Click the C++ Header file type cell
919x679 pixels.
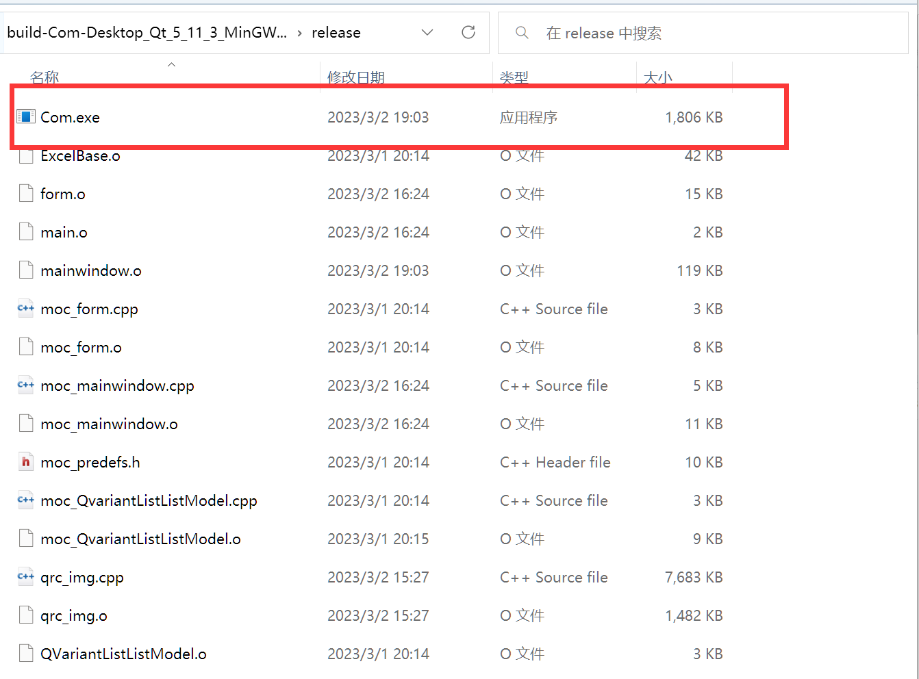coord(555,462)
